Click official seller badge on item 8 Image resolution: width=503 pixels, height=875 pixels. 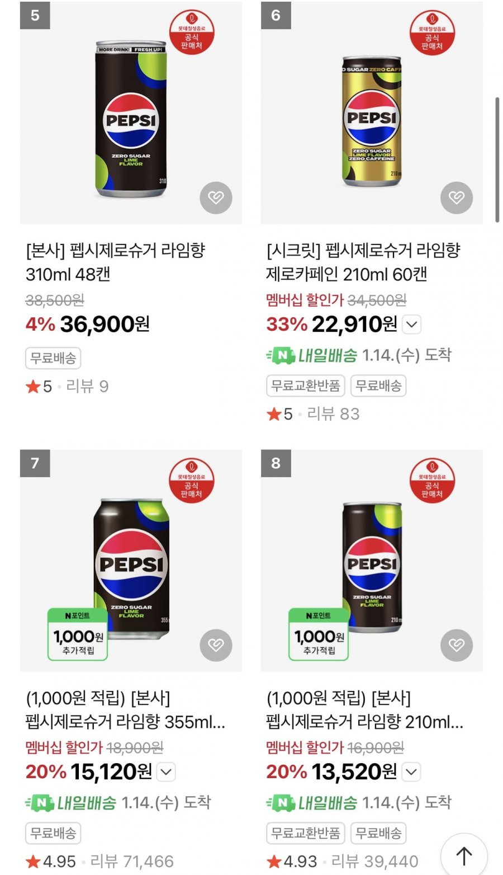pos(433,481)
